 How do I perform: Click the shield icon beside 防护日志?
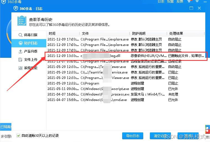point(21,43)
